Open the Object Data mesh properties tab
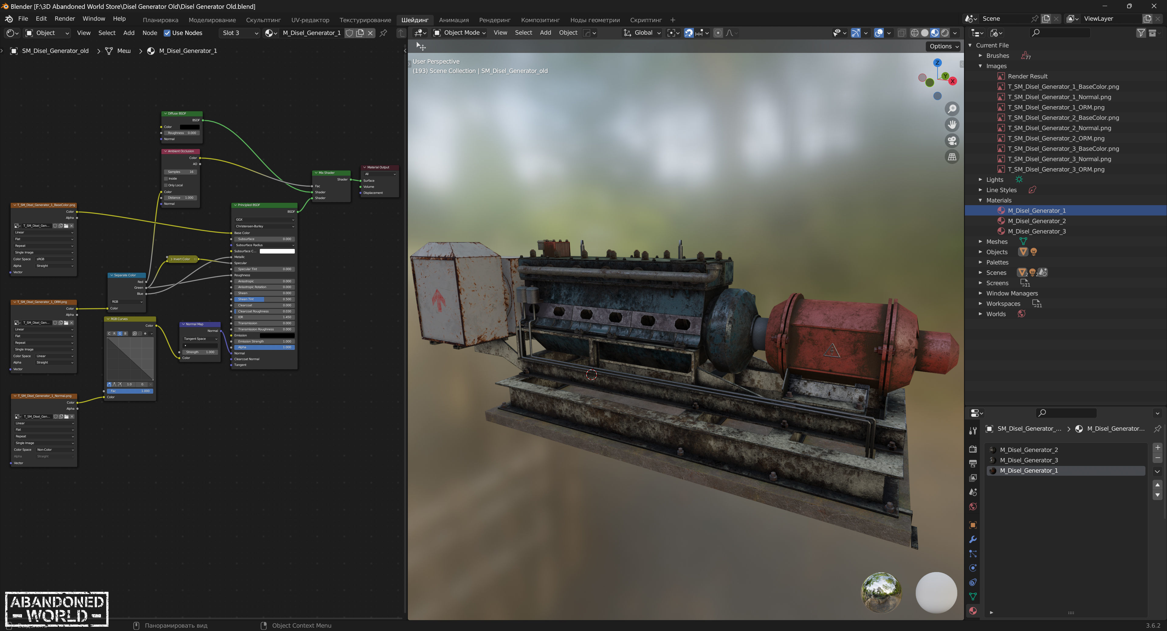This screenshot has height=631, width=1167. pos(972,597)
